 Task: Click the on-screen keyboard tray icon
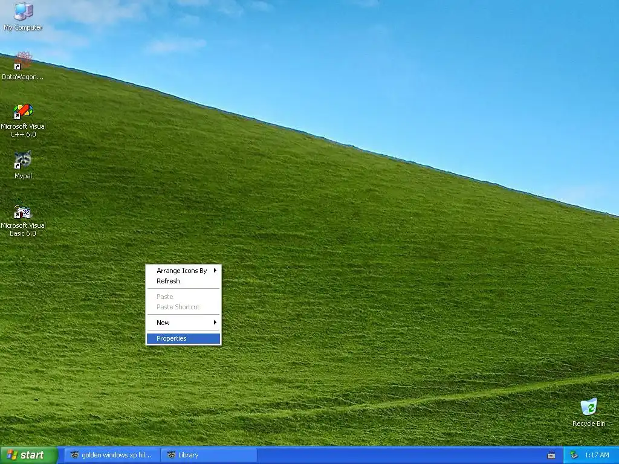click(x=551, y=456)
